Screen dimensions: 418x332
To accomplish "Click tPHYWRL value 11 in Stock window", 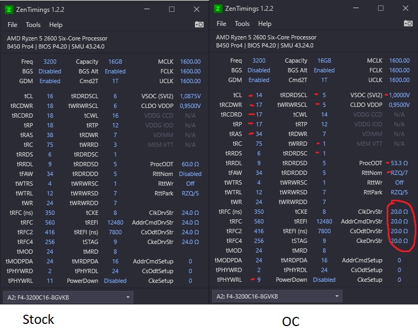I will pyautogui.click(x=50, y=281).
